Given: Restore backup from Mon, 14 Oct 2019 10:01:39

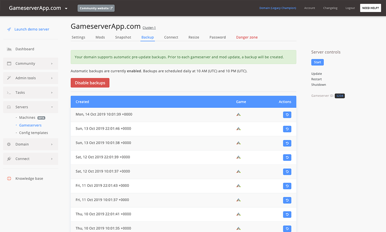Looking at the screenshot, I should 287,115.
